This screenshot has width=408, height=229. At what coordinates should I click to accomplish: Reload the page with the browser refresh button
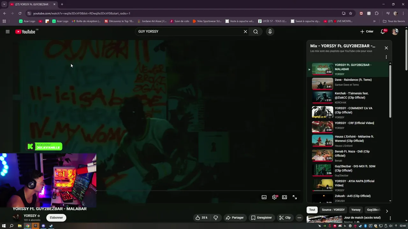[x=20, y=13]
